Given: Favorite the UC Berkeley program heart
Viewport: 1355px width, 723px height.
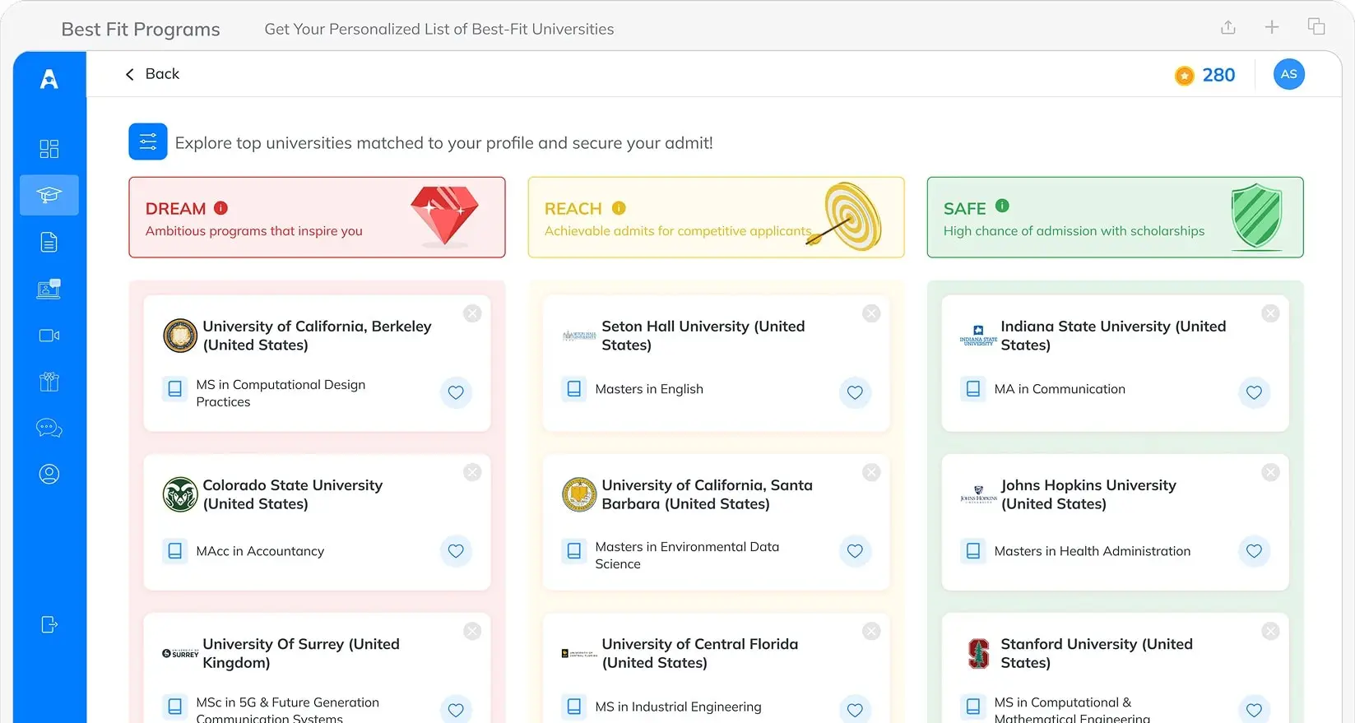Looking at the screenshot, I should [456, 392].
